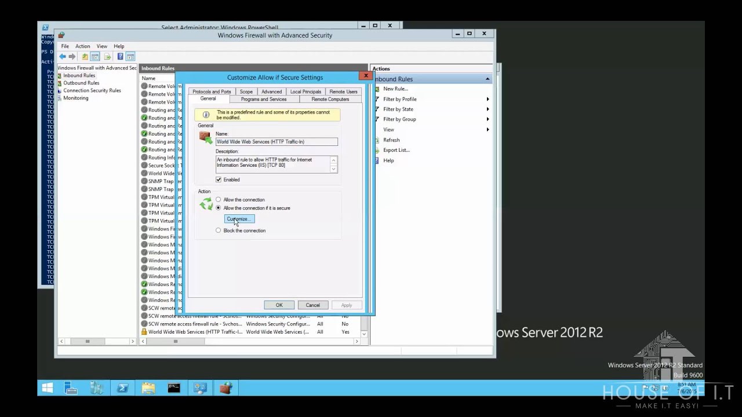Viewport: 742px width, 417px height.
Task: Click the info icon in the yellow notice
Action: tap(206, 115)
